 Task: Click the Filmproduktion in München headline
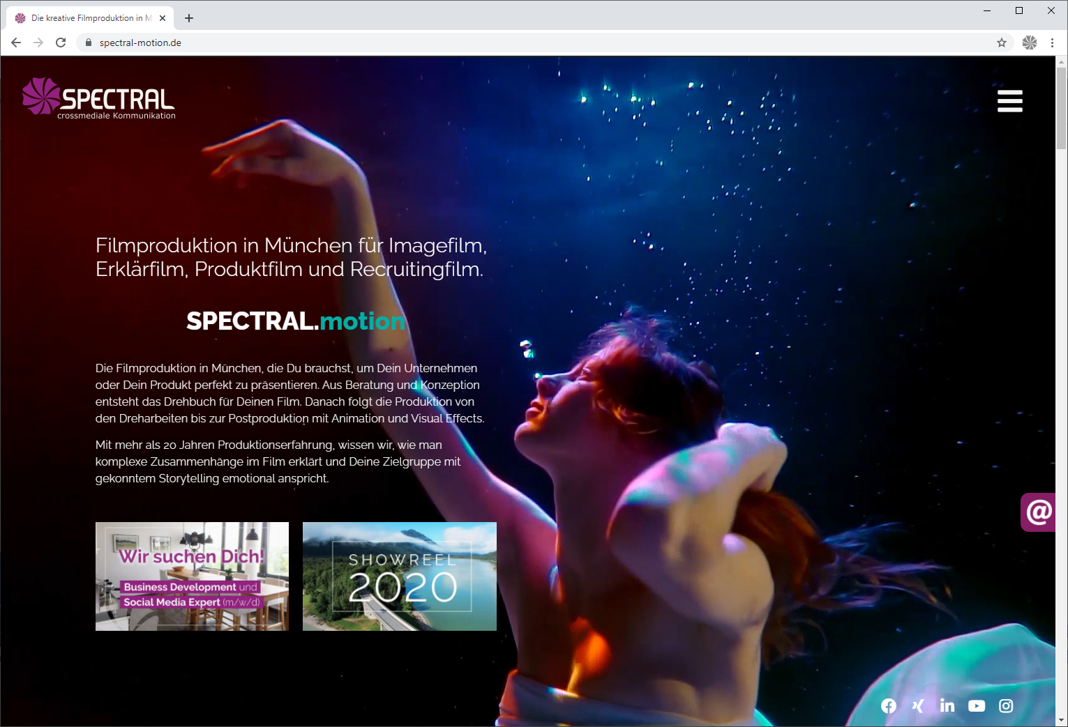pos(291,257)
